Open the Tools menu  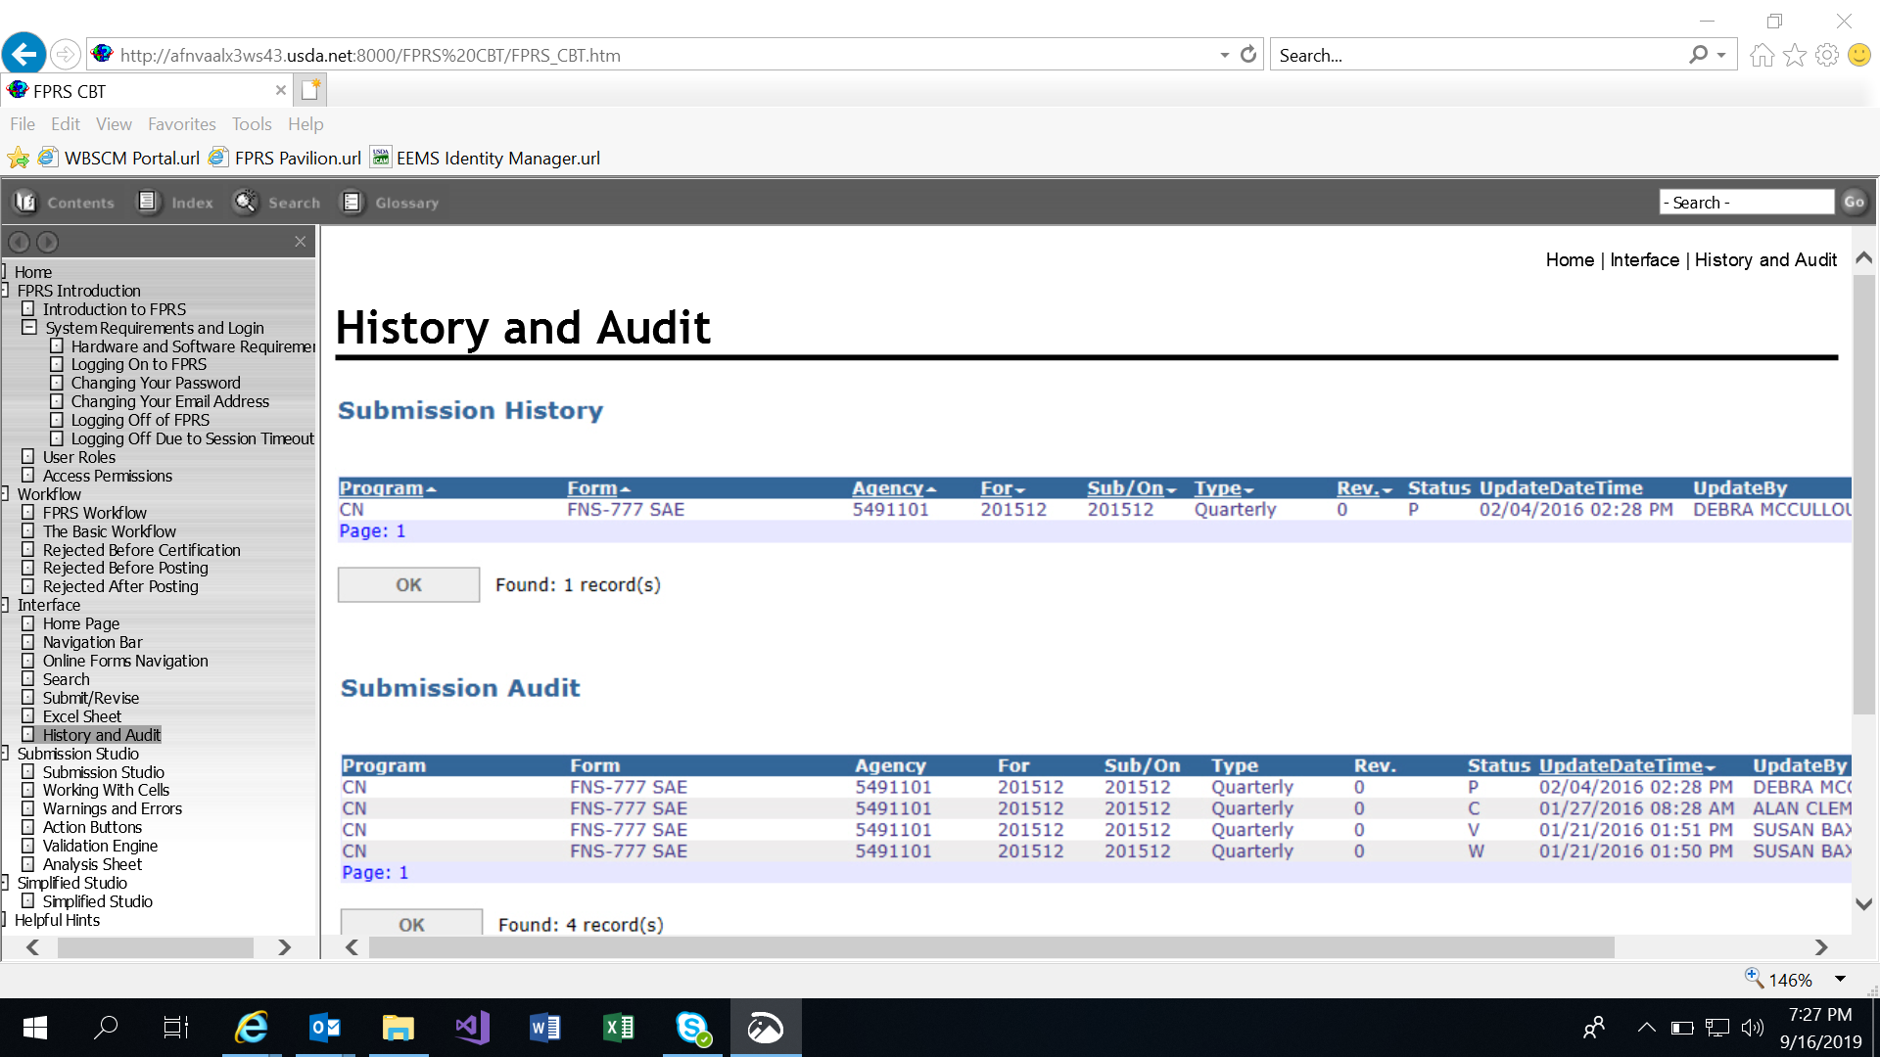(x=252, y=124)
